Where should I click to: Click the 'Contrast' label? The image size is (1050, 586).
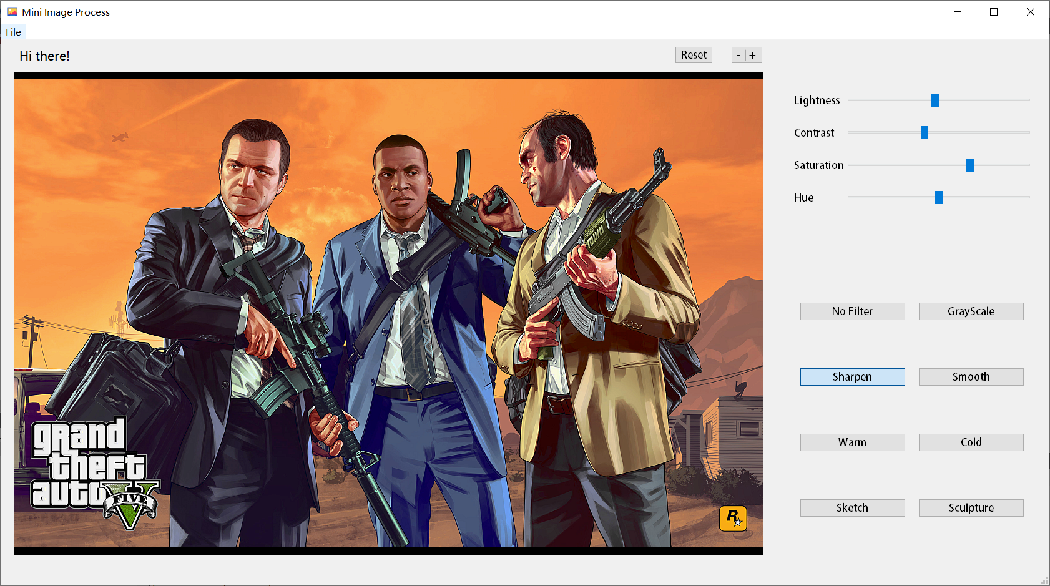(x=814, y=133)
